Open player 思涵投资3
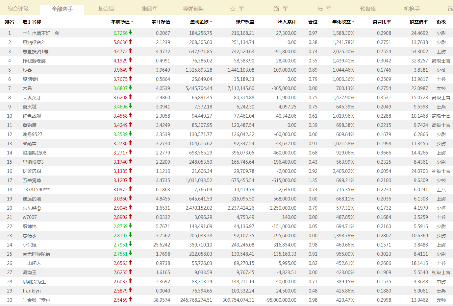Image resolution: width=453 pixels, height=306 pixels. click(x=33, y=162)
